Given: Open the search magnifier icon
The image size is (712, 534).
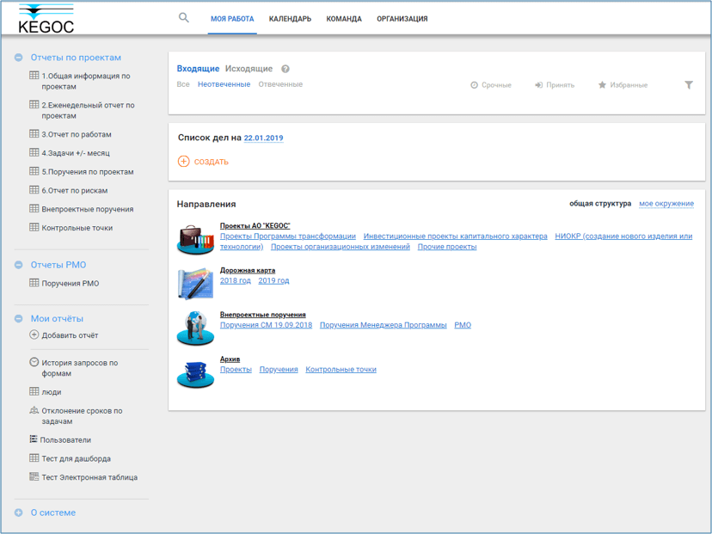Looking at the screenshot, I should [x=183, y=18].
